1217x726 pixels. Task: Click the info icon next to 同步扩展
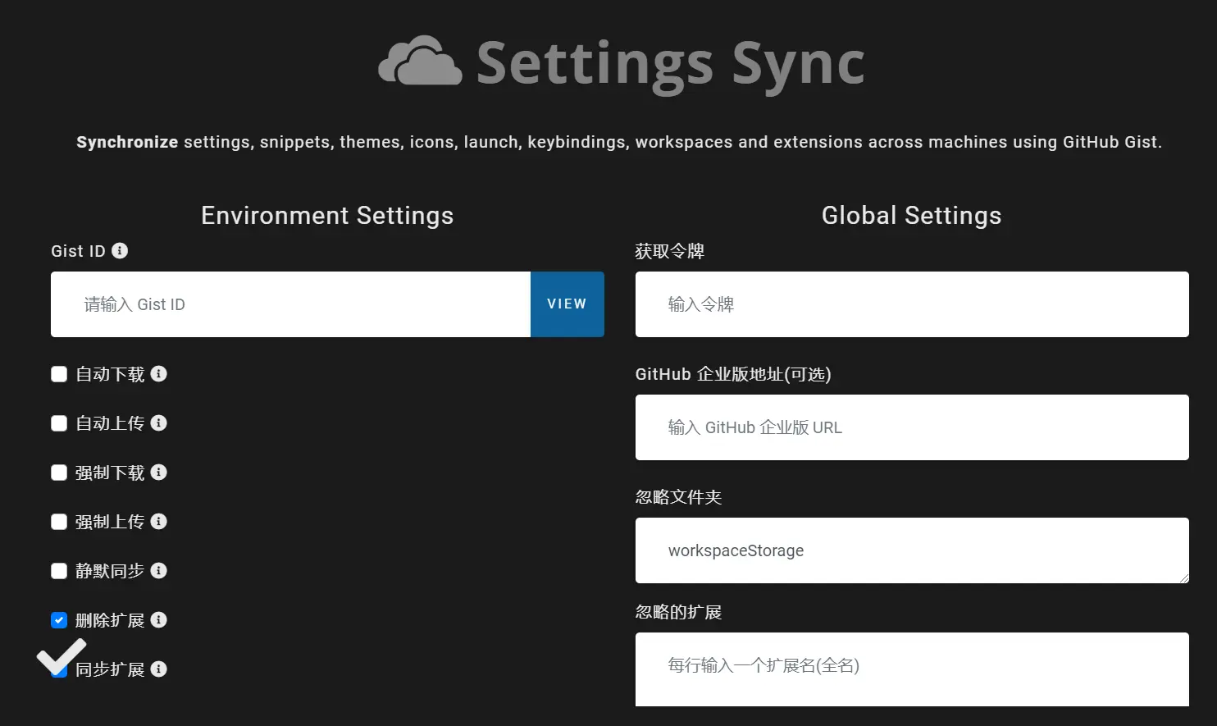[159, 669]
